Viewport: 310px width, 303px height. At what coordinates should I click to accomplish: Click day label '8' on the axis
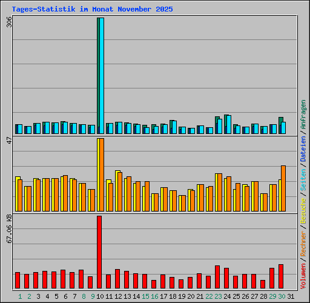pyautogui.click(x=84, y=296)
